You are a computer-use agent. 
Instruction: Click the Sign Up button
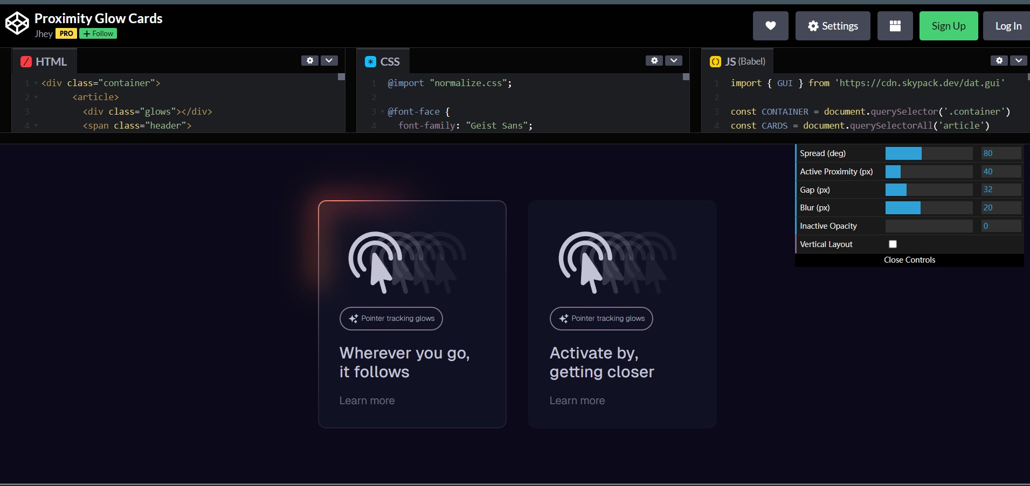pos(949,26)
